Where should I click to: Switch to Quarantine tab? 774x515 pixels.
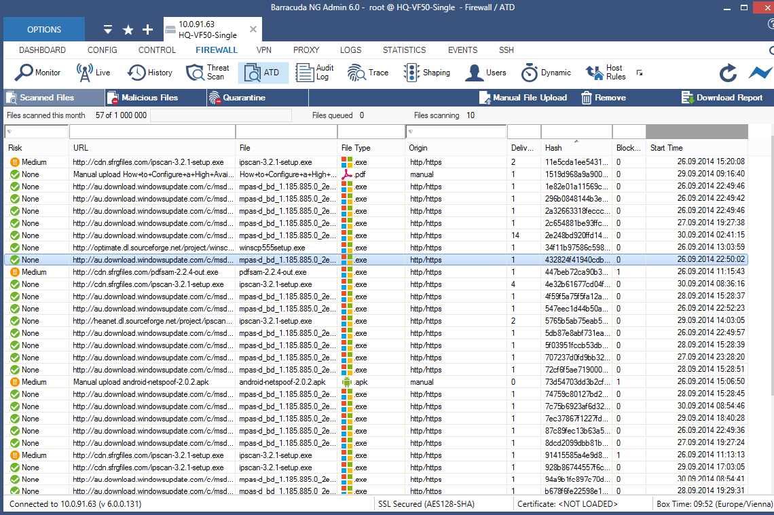pos(258,98)
